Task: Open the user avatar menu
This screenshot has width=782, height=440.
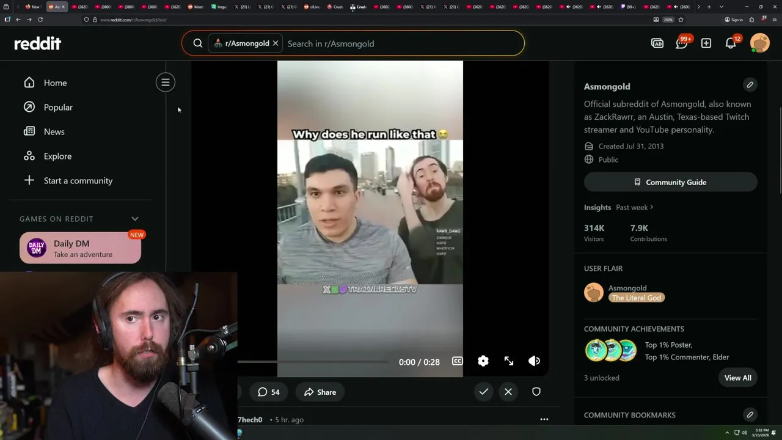Action: pos(760,43)
